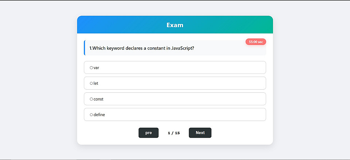Mark the 'const' radio button
The width and height of the screenshot is (350, 160).
point(91,99)
